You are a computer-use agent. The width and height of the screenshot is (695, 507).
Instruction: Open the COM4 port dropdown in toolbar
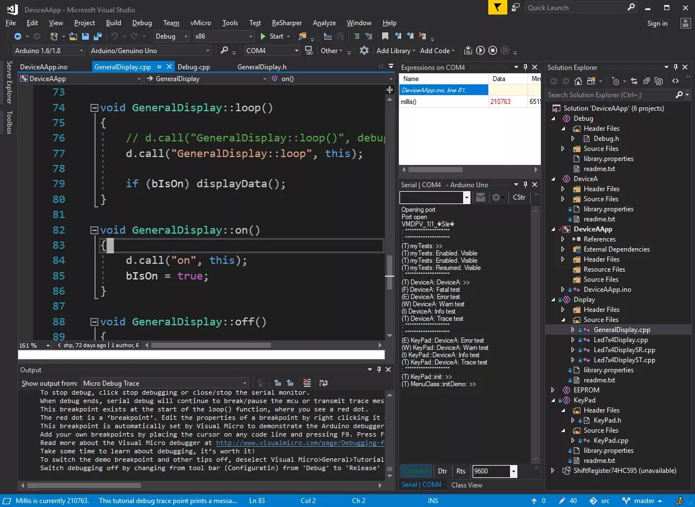coord(273,50)
